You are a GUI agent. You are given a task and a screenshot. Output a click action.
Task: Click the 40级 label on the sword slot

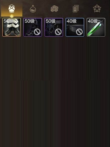[93, 21]
